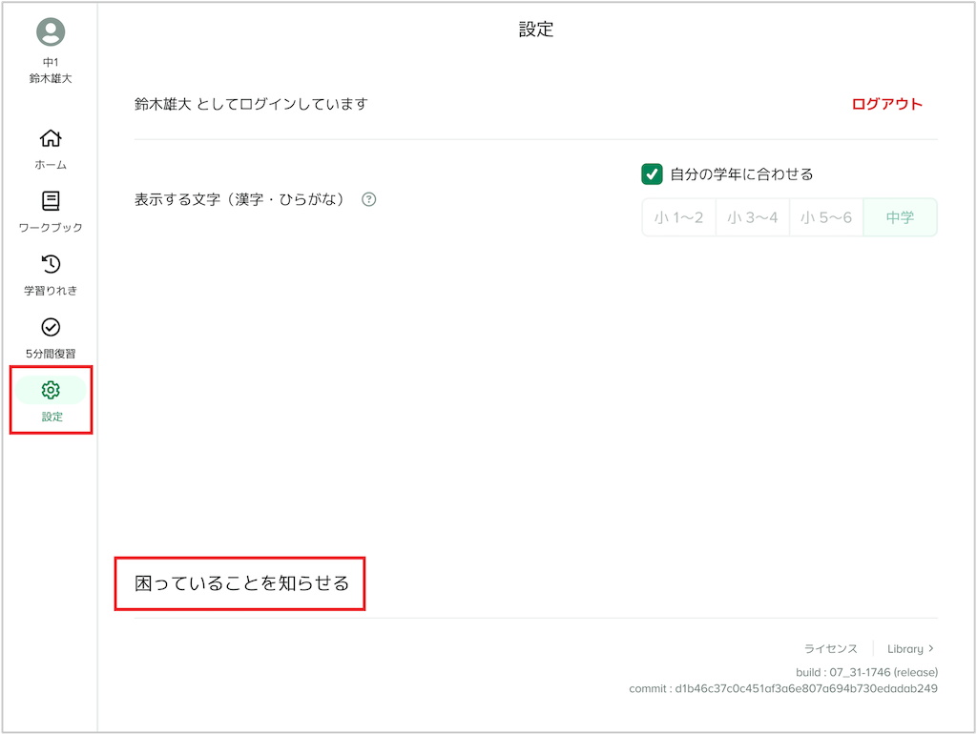Select the Settings (設定) gear icon

[x=51, y=390]
